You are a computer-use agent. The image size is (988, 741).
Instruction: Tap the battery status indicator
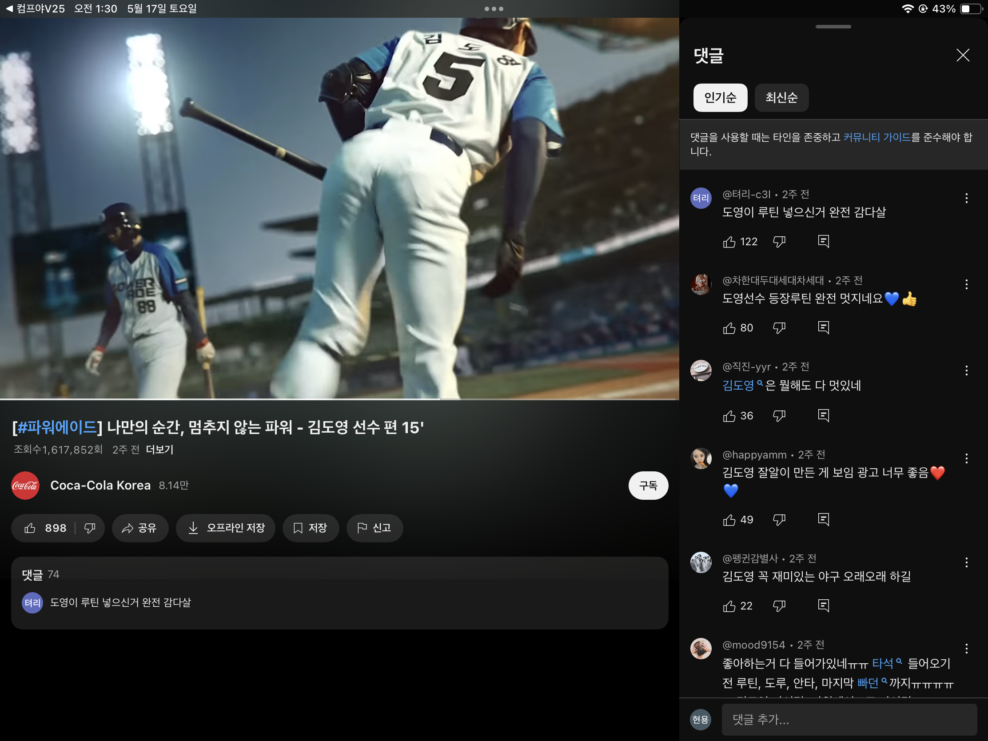[971, 8]
